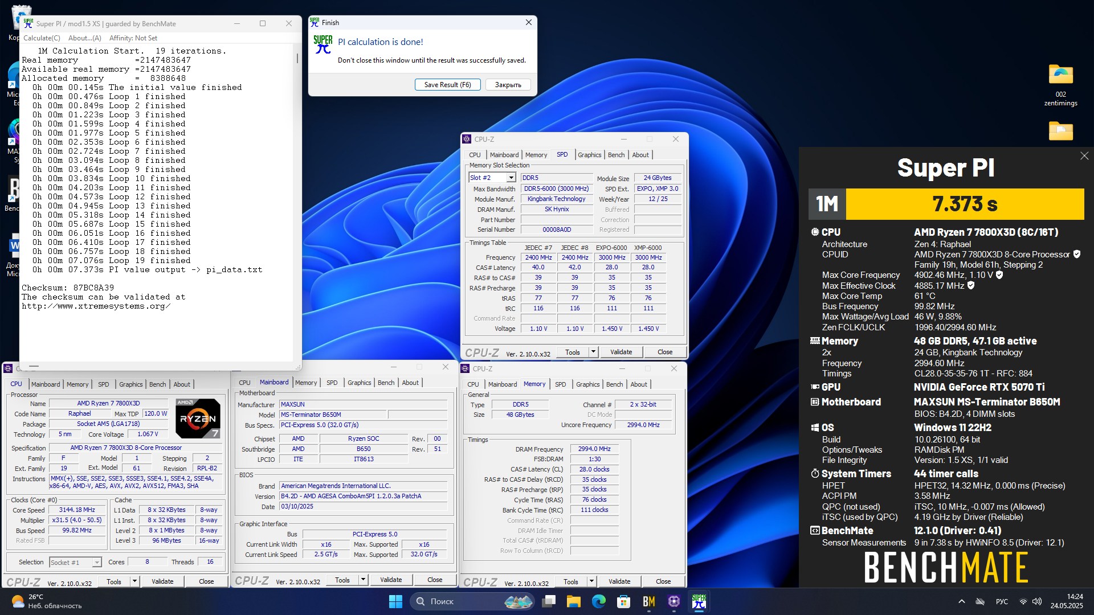Show hidden system tray icons
The image size is (1094, 615).
(x=962, y=601)
